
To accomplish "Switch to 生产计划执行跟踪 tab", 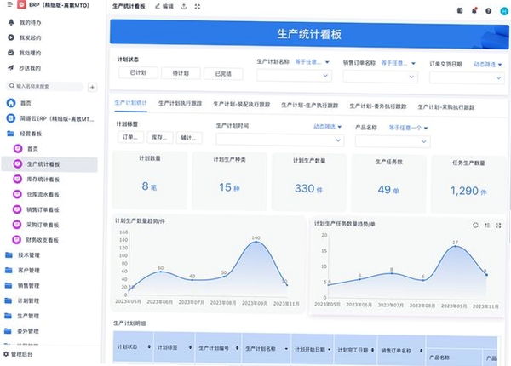I will (181, 104).
